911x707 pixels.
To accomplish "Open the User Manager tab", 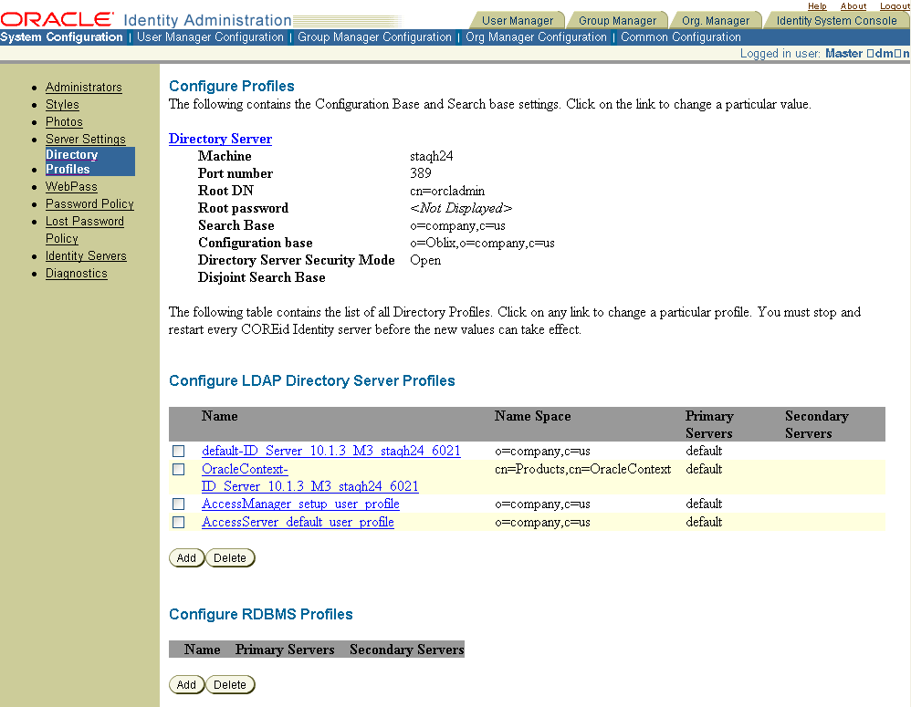I will click(517, 21).
